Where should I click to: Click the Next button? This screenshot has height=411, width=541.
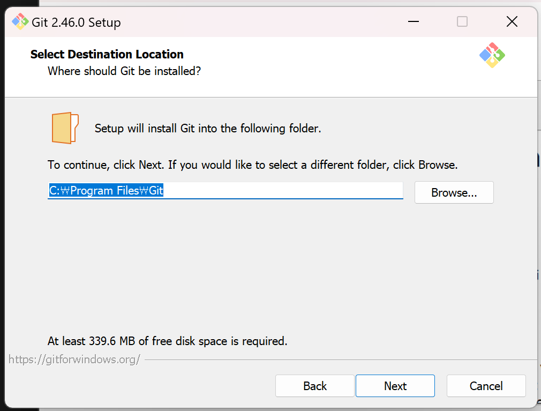click(x=395, y=386)
